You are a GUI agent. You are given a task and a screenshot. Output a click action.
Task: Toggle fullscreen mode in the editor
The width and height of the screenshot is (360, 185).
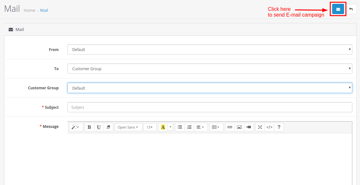coord(260,127)
